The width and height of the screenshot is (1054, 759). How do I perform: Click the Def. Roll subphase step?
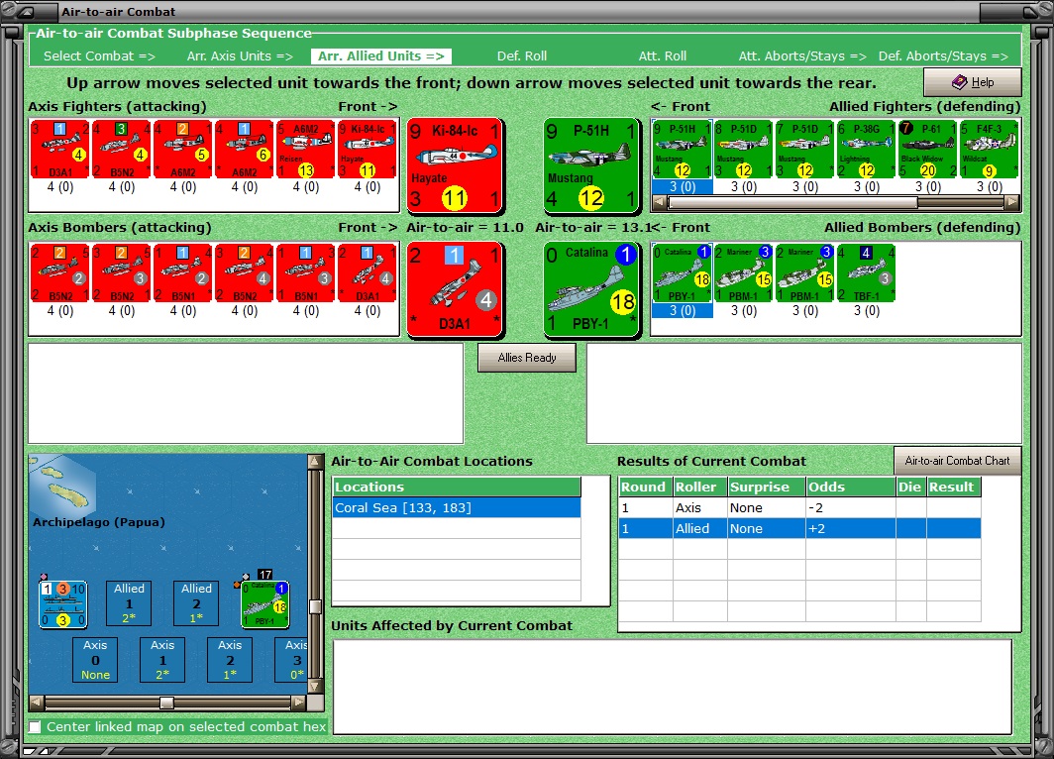point(522,56)
